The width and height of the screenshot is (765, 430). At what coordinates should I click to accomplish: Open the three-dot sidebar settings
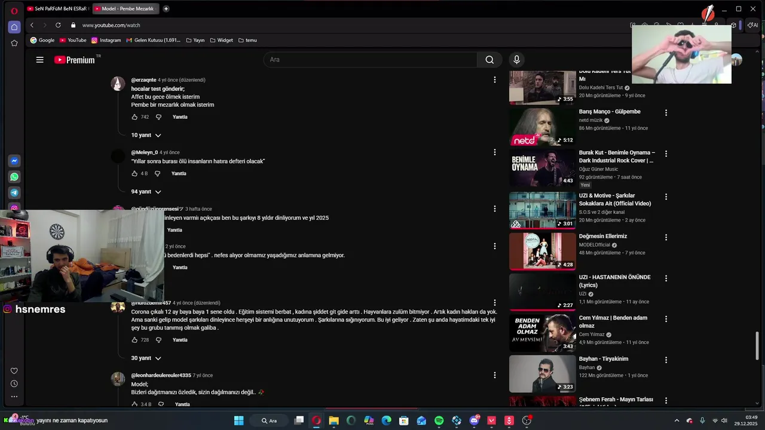click(x=14, y=397)
